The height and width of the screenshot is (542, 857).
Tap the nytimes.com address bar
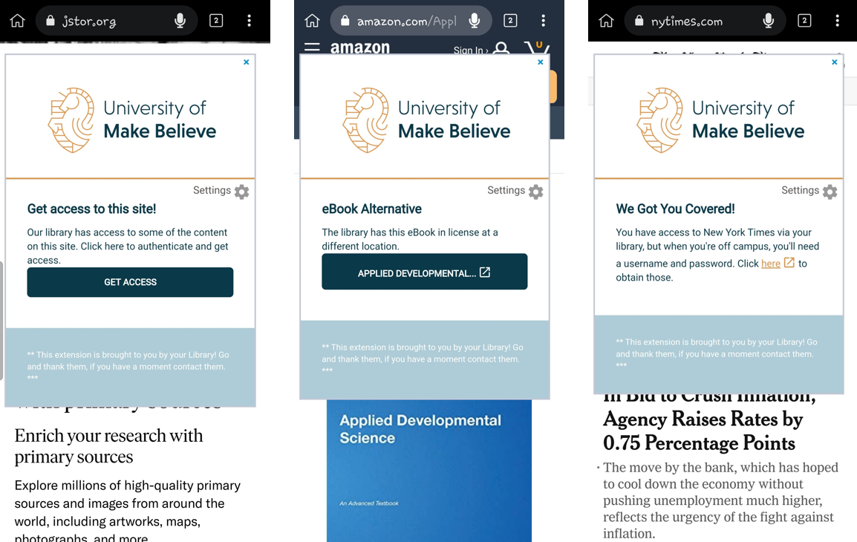coord(705,21)
